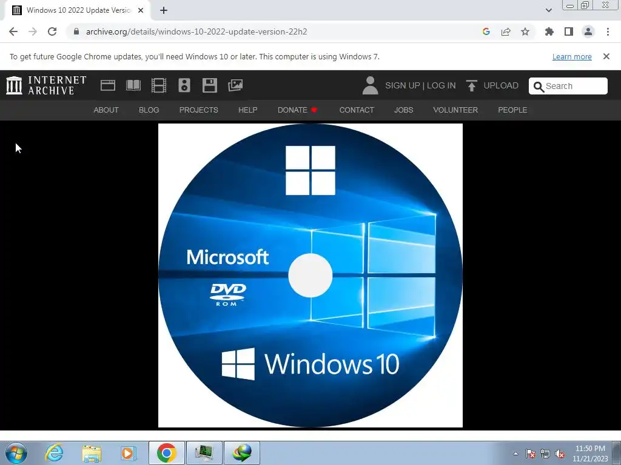Open the Video film-strip icon

(x=159, y=85)
